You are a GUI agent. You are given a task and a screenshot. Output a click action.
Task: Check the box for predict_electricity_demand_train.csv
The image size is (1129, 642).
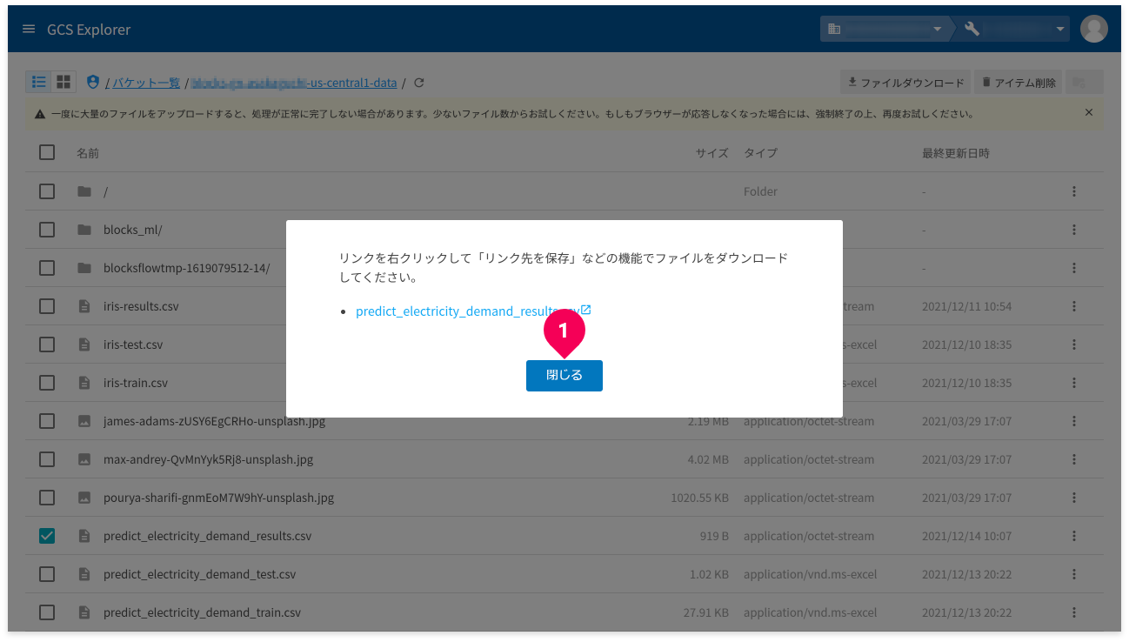[47, 612]
